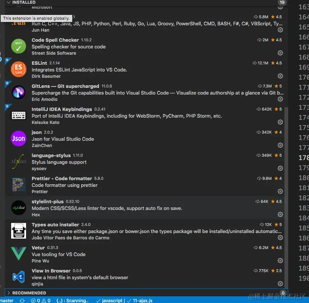Click the RECOMMENDED count badge 0

[283, 293]
